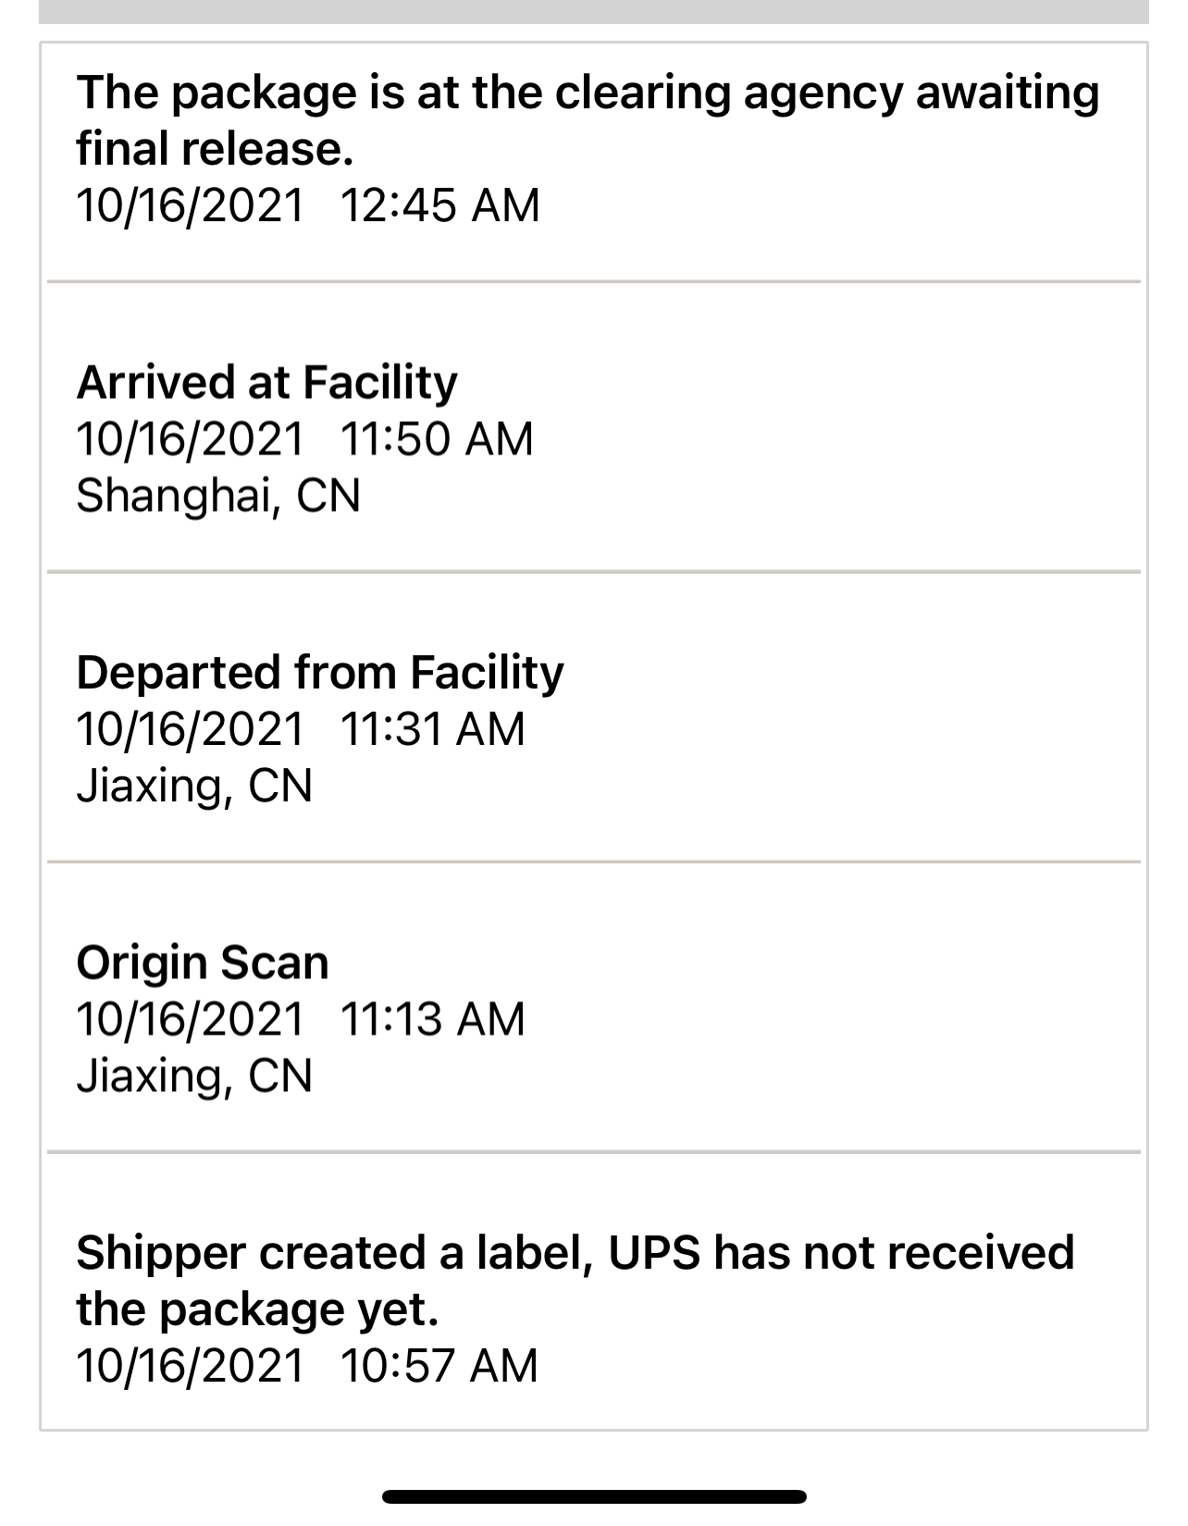Screen dimensions: 1188x1526
Task: Tap the date on the clearing agency entry
Action: (x=190, y=205)
